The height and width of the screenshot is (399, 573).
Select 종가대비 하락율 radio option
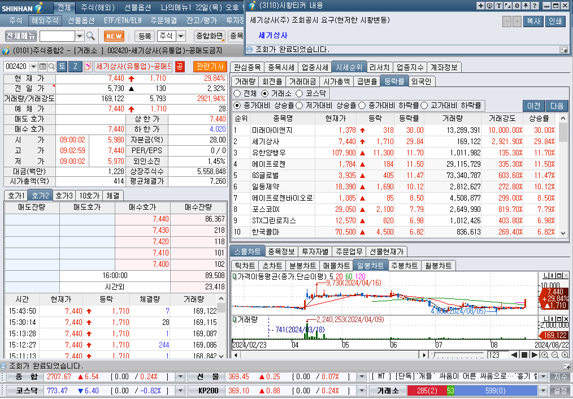pyautogui.click(x=362, y=106)
